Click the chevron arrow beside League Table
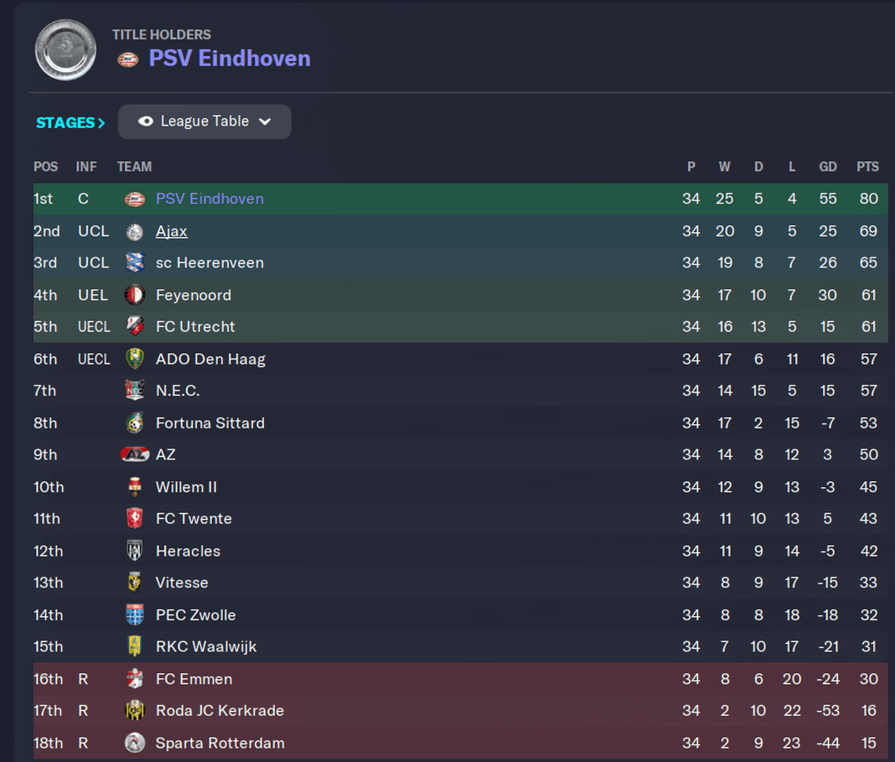This screenshot has width=895, height=762. 265,122
